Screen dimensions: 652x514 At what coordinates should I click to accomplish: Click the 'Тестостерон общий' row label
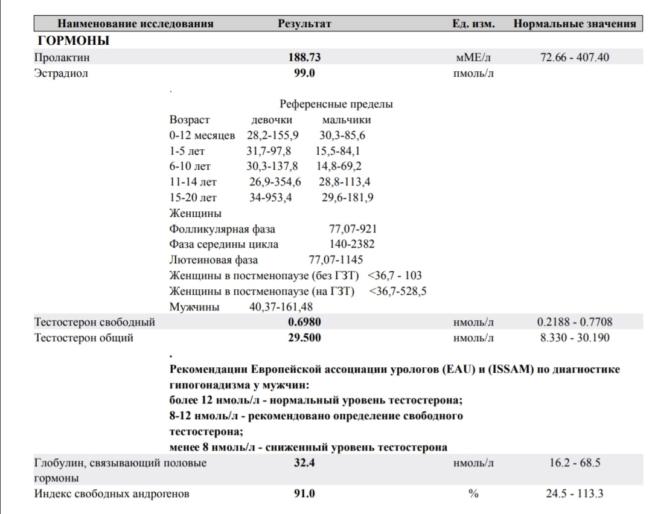[x=84, y=338]
